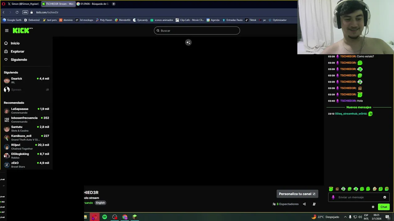Image resolution: width=394 pixels, height=221 pixels.
Task: Click the microphone icon in system tray
Action: click(x=350, y=217)
